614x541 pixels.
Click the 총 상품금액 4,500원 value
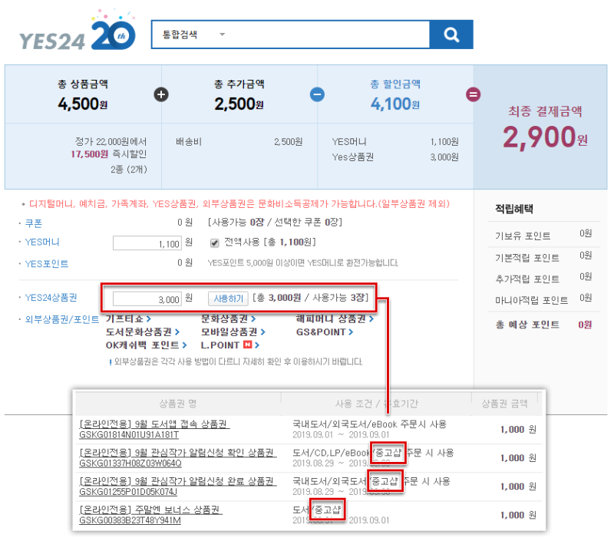pyautogui.click(x=83, y=104)
